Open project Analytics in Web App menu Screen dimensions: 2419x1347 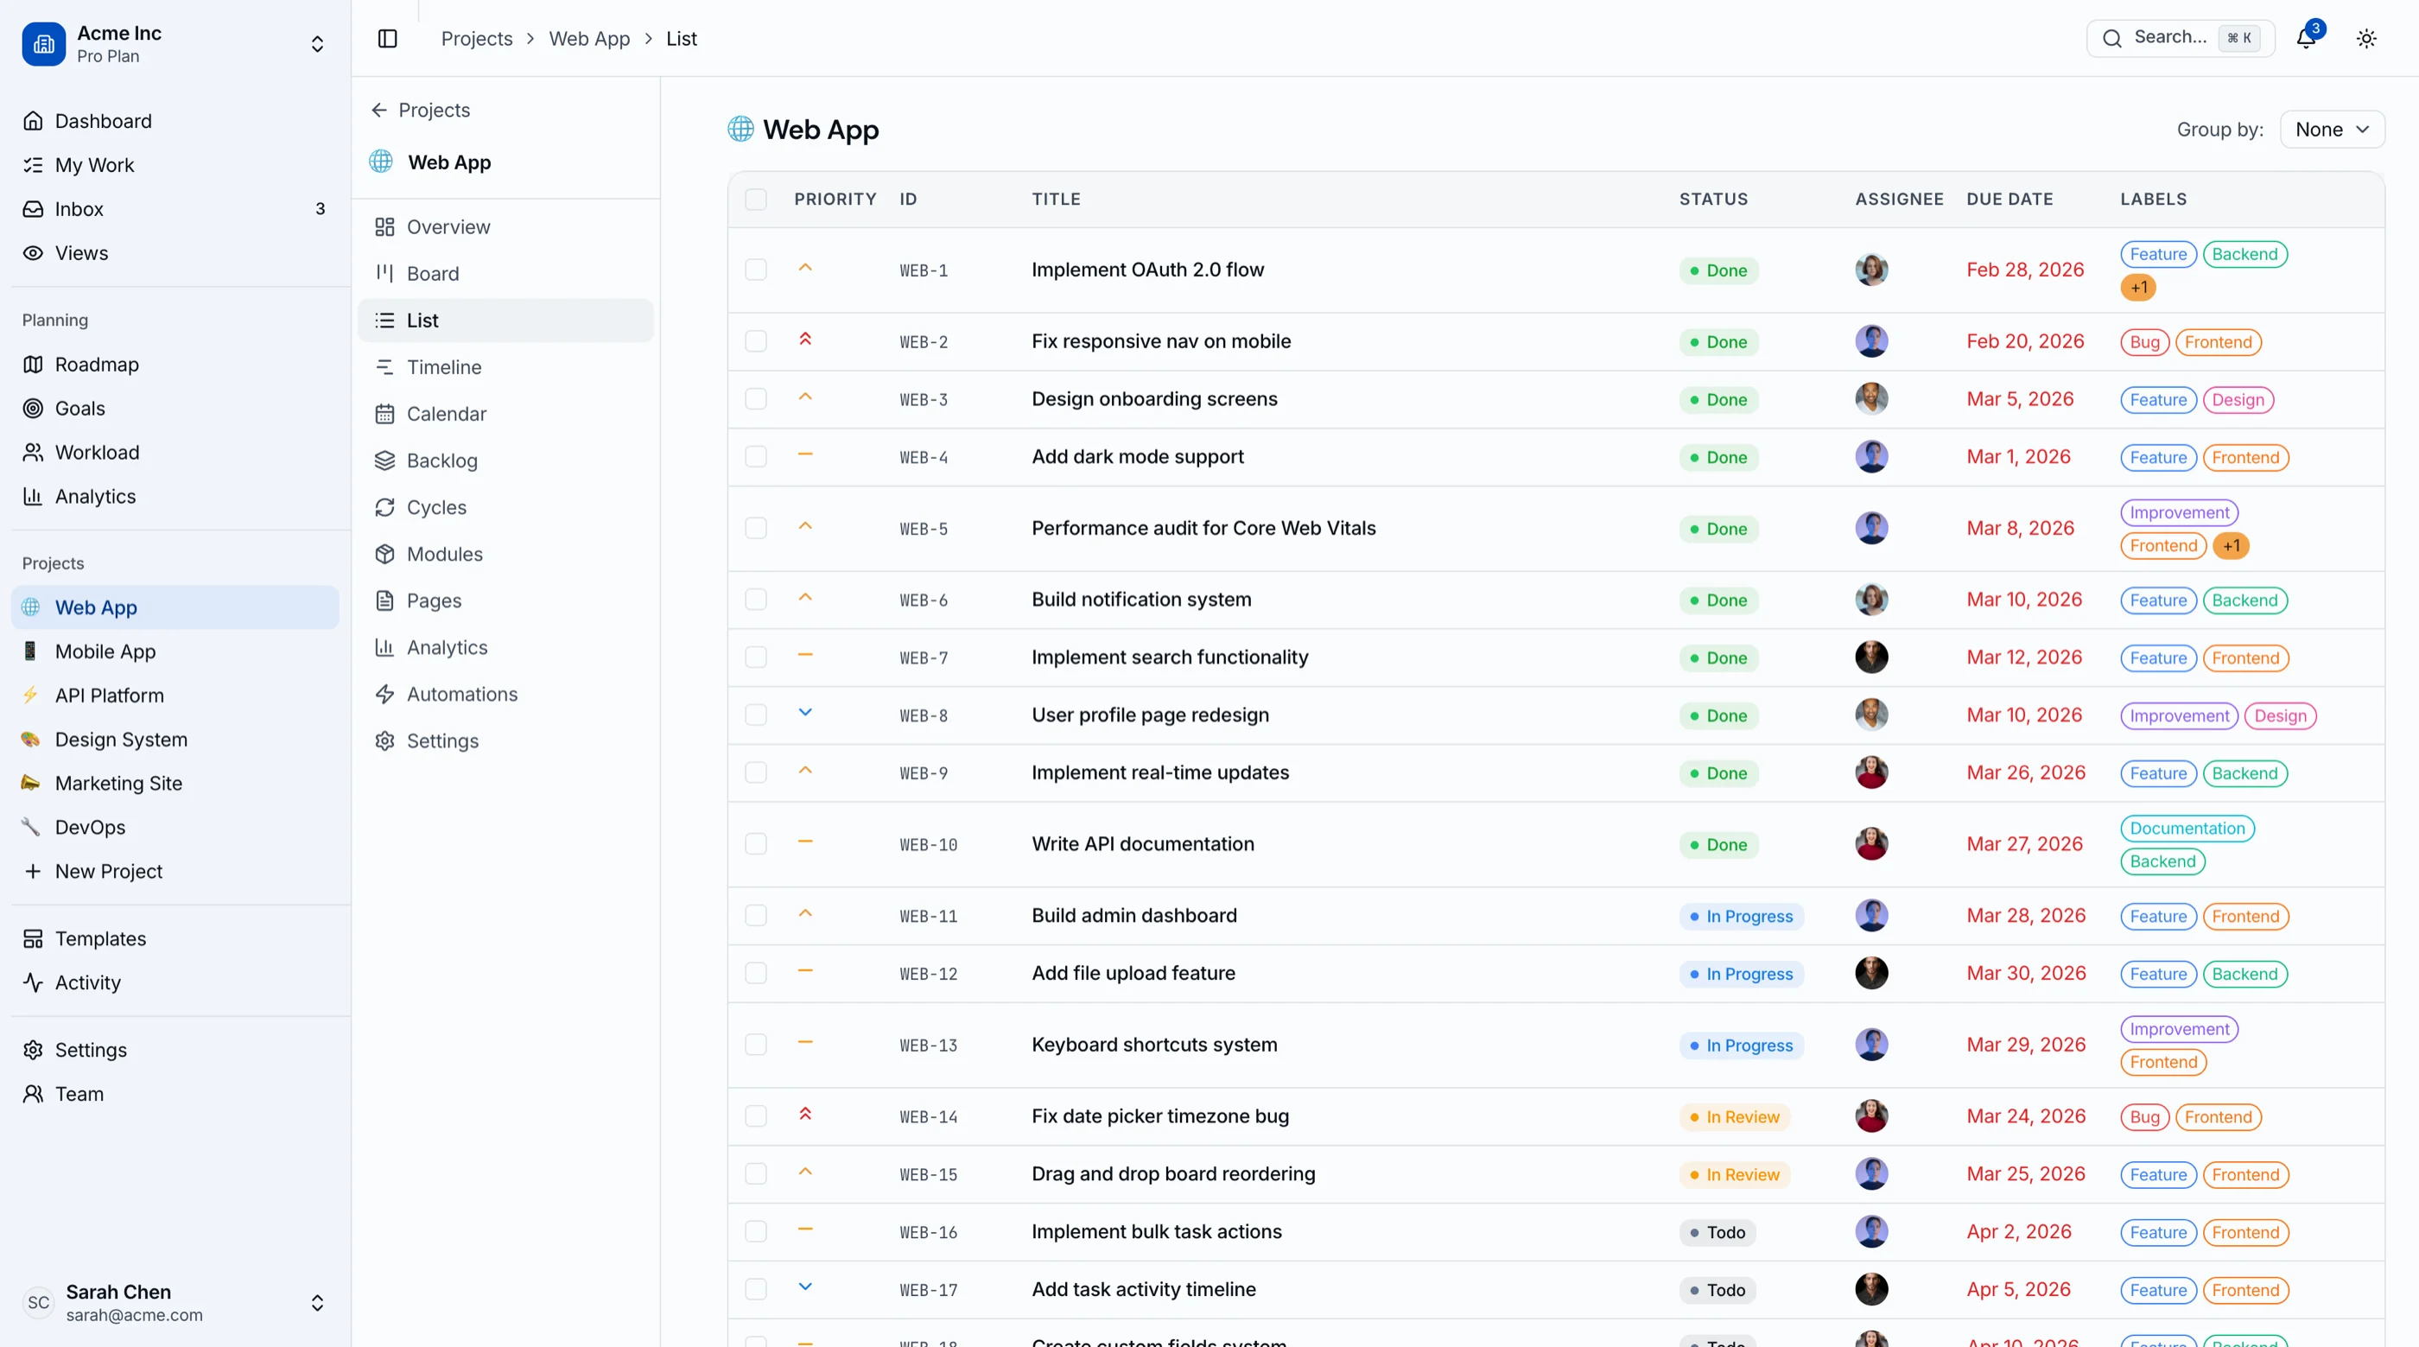click(505, 647)
